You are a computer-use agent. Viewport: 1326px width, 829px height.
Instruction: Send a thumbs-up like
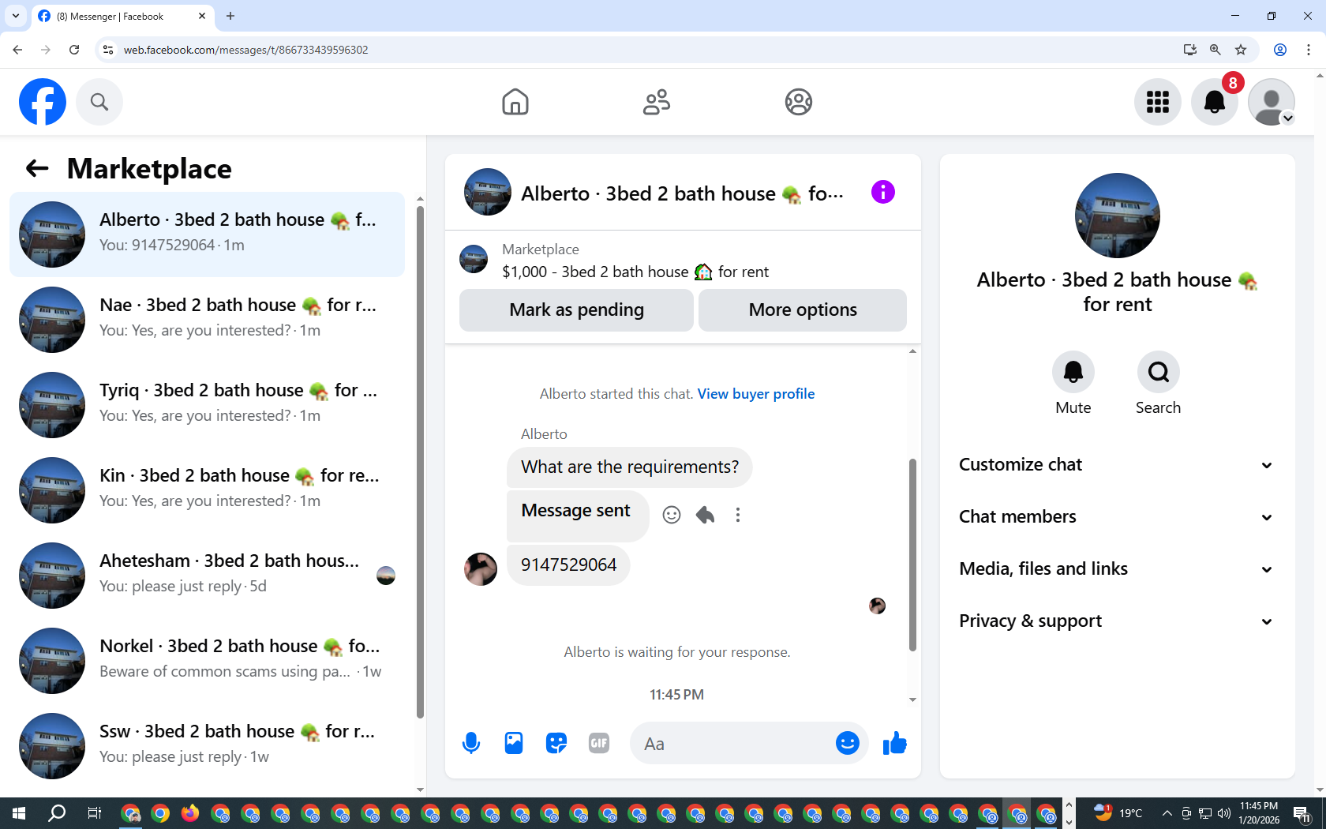(x=895, y=743)
